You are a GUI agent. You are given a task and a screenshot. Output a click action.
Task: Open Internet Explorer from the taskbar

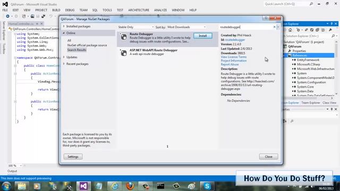point(114,186)
